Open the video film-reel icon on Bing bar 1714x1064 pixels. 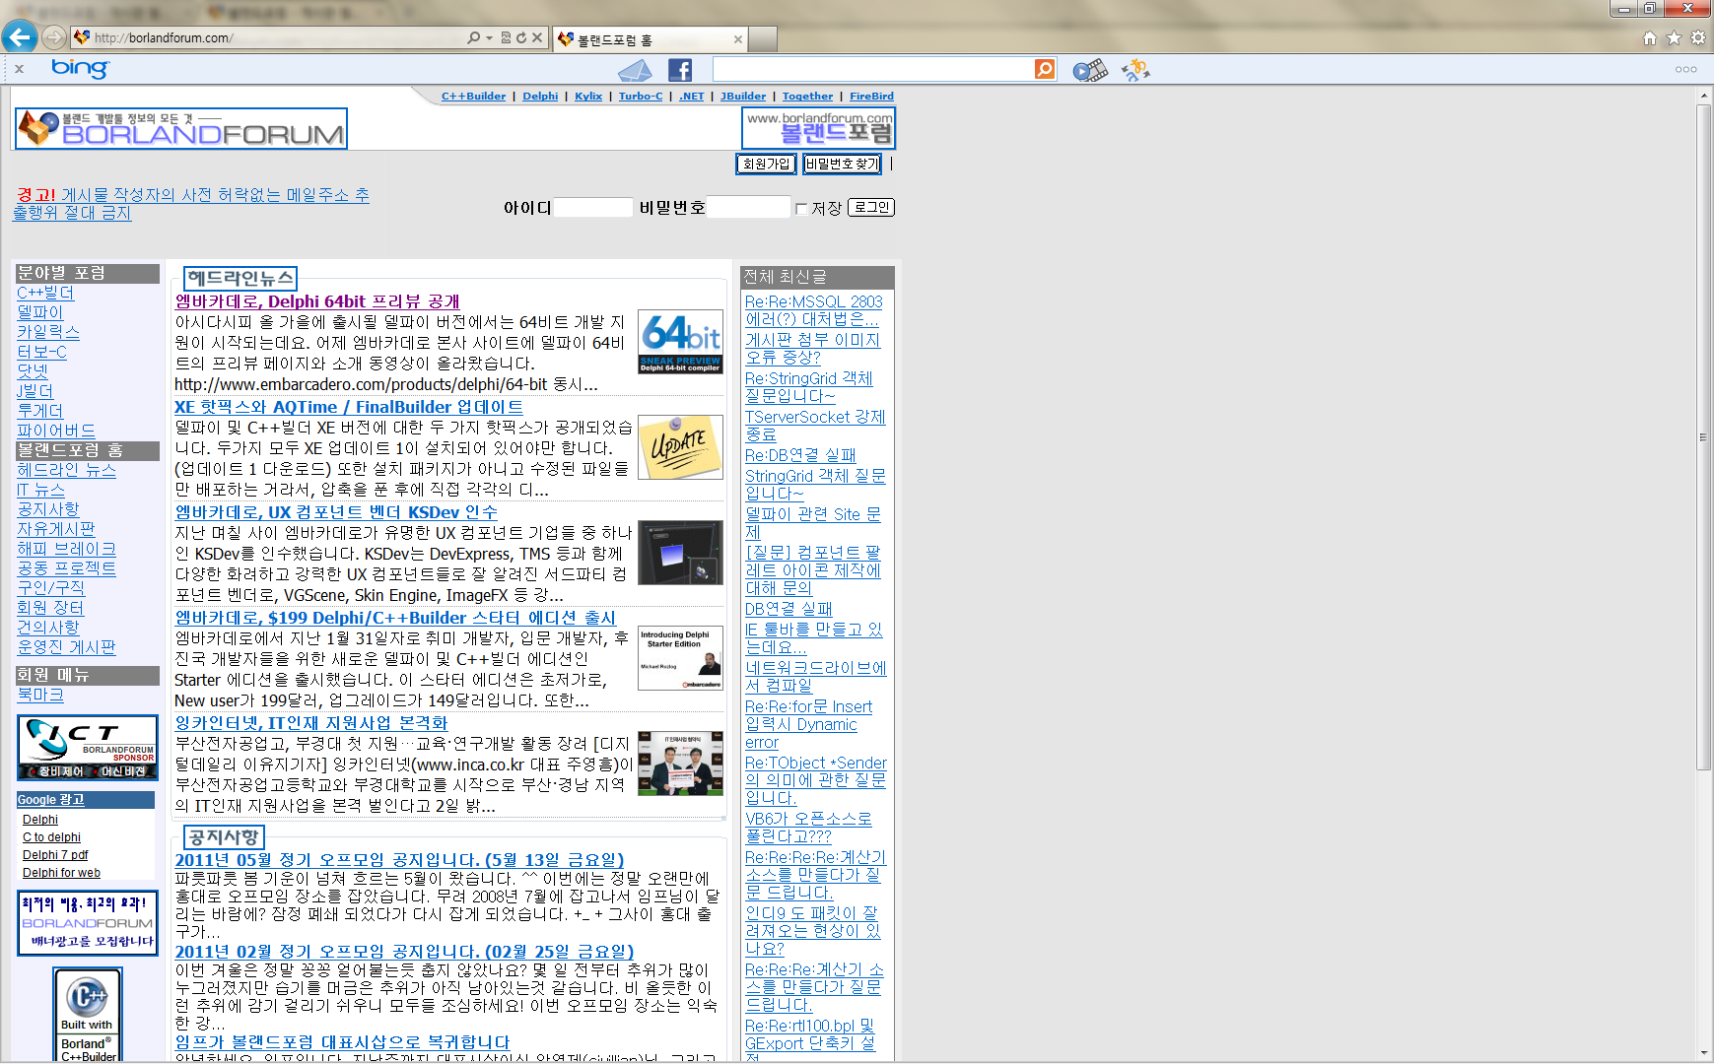(1089, 70)
